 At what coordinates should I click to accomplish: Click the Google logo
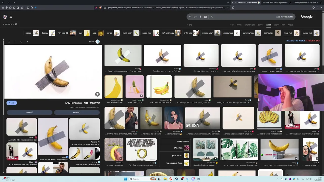pyautogui.click(x=307, y=17)
